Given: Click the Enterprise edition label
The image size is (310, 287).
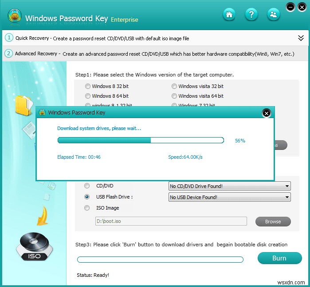Looking at the screenshot, I should click(x=125, y=19).
